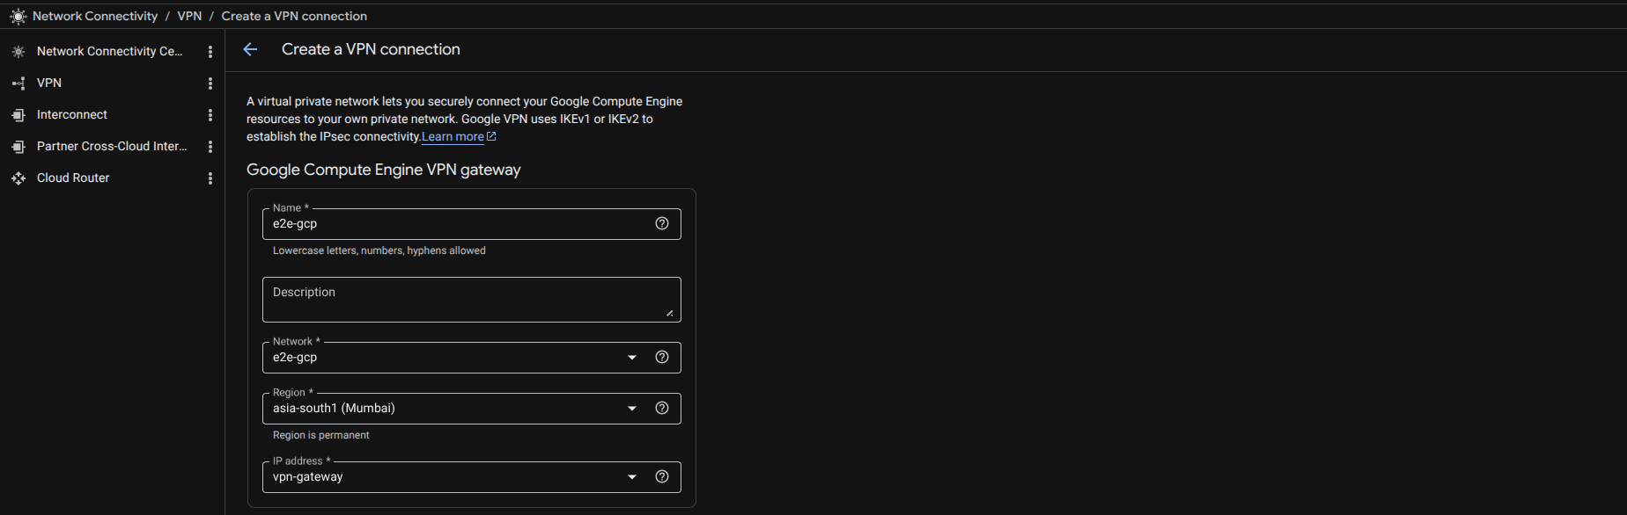Select VPN in the sidebar
The image size is (1627, 515).
tap(49, 83)
